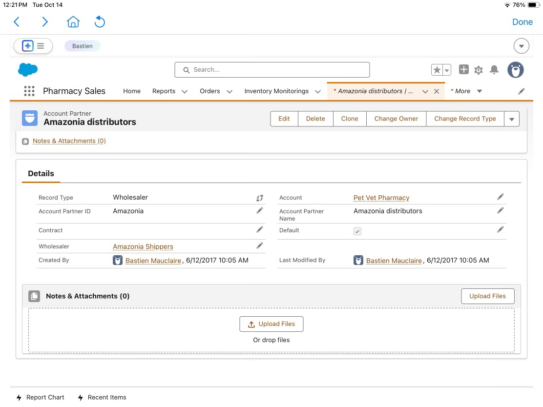Viewport: 543px width, 407px height.
Task: Click the Clone button
Action: (350, 119)
